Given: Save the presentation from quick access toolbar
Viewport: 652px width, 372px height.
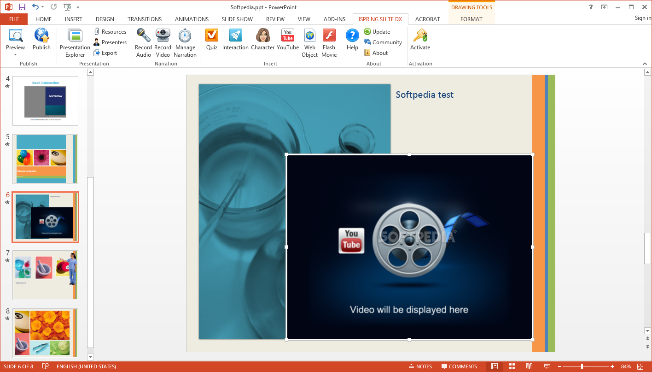Looking at the screenshot, I should pos(22,7).
